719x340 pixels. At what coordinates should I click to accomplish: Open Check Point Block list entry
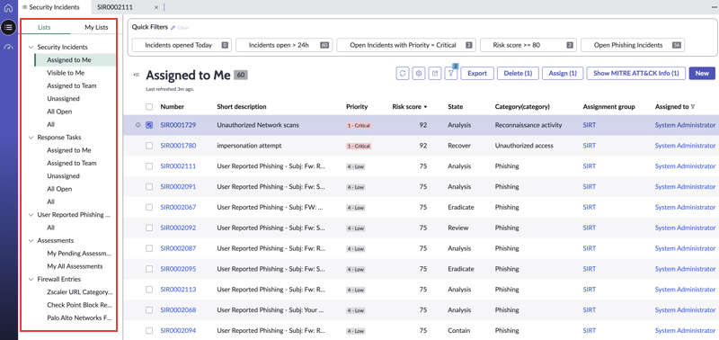(x=80, y=305)
